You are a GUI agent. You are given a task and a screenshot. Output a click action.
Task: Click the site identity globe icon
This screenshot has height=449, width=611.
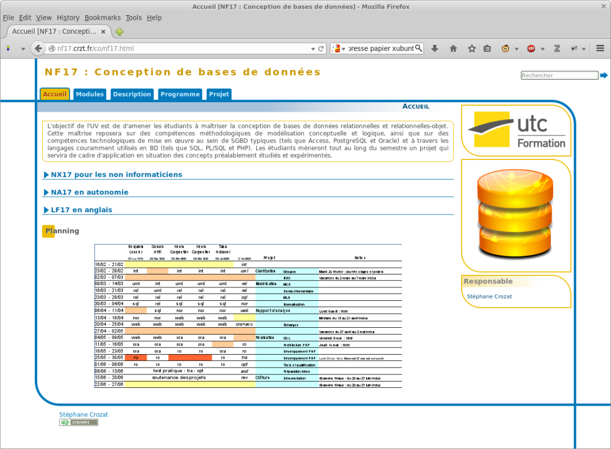[x=52, y=48]
